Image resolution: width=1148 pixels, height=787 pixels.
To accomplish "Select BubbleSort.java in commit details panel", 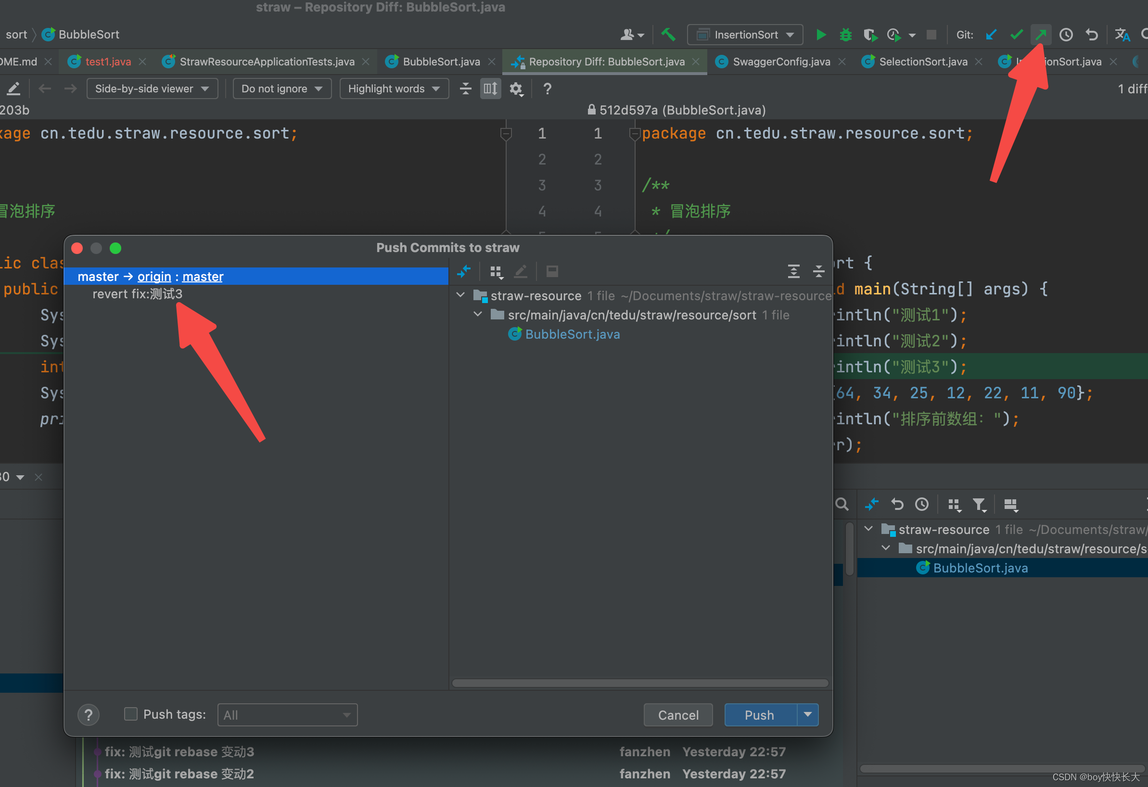I will pos(980,568).
